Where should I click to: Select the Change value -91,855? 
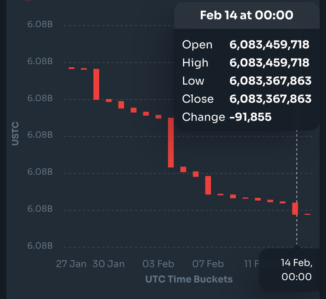[x=250, y=117]
